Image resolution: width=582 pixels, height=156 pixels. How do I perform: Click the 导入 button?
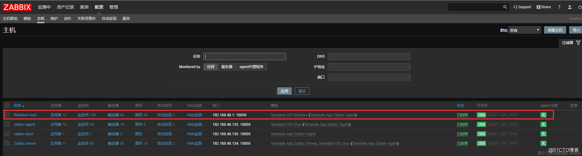click(576, 30)
